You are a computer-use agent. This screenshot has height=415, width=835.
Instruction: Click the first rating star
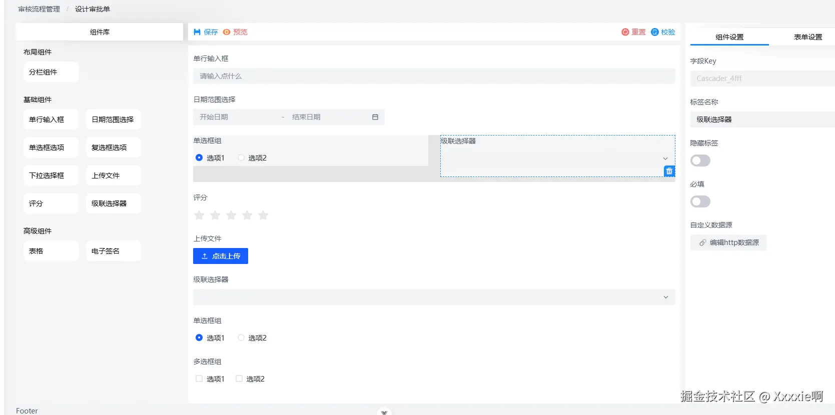point(199,215)
